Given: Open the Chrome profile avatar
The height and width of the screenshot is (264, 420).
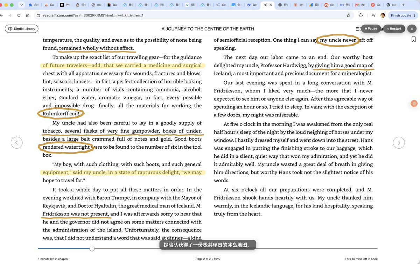Looking at the screenshot, I should [383, 15].
